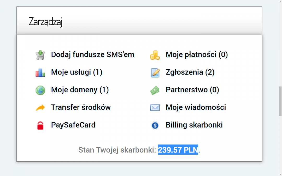This screenshot has height=176, width=282.
Task: Open Moje usługi (1) link
Action: [x=77, y=72]
